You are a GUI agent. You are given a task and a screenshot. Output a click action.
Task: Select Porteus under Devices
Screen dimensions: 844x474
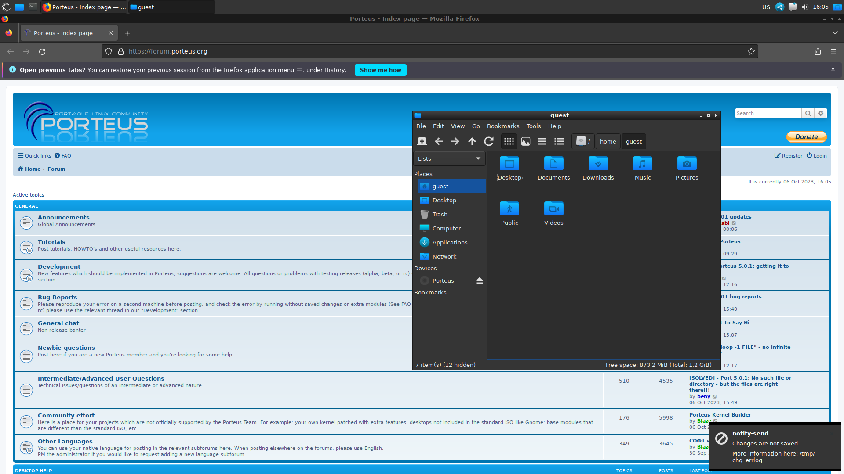coord(443,280)
